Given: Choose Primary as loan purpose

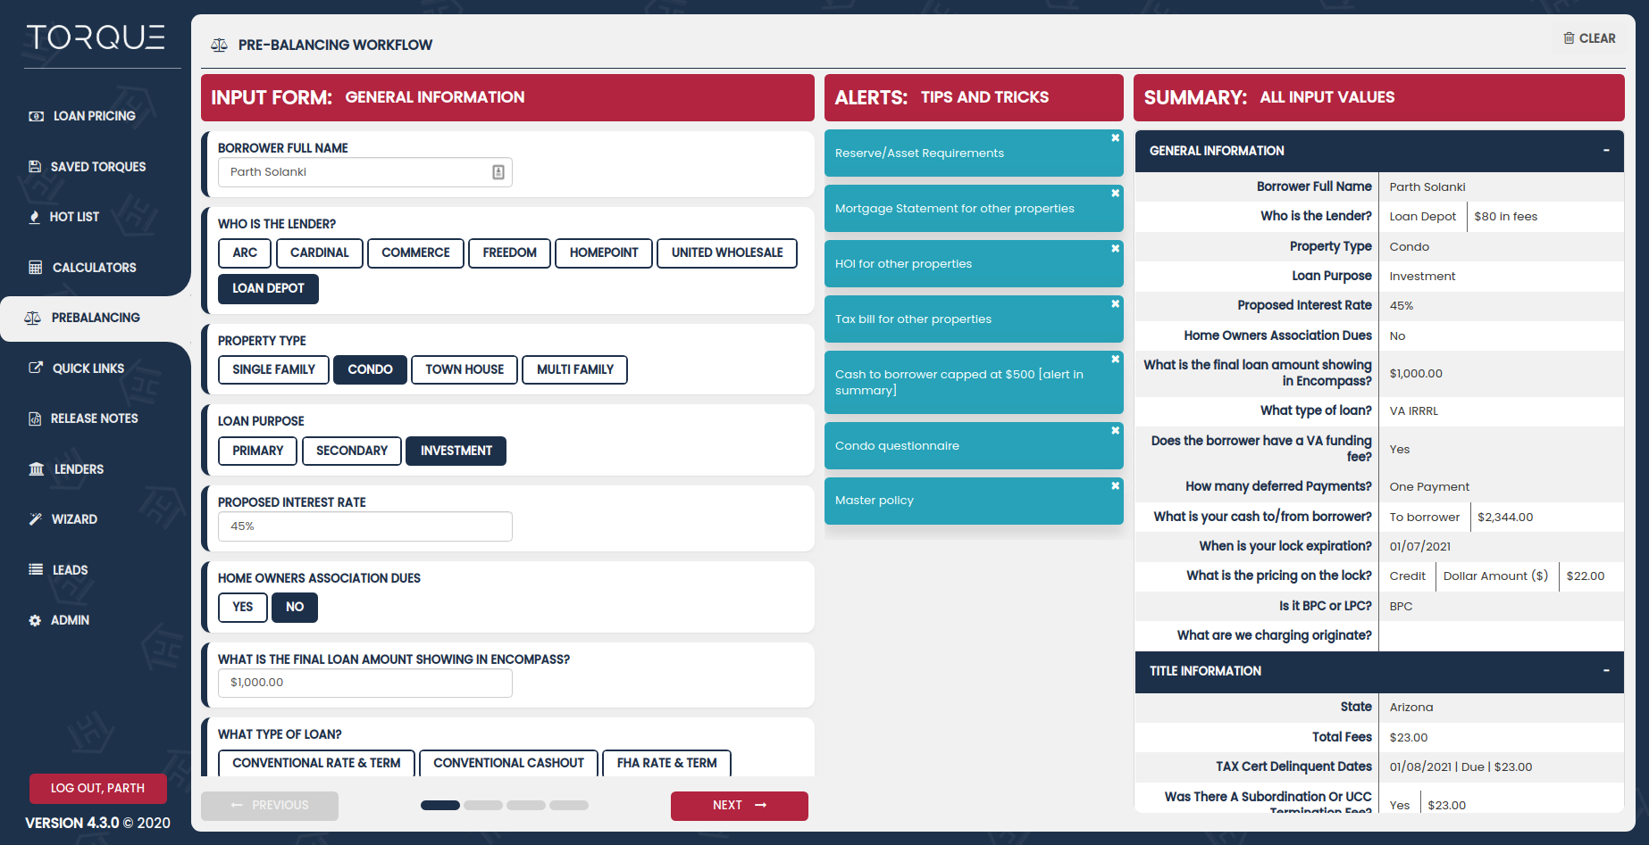Looking at the screenshot, I should (257, 451).
